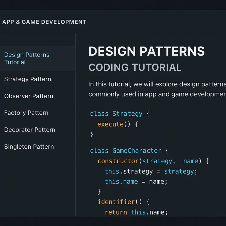Click the "return this.name;" code line
The image size is (226, 226).
136,212
